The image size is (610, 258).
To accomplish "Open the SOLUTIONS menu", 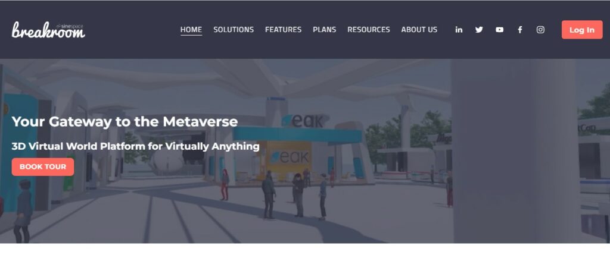I will point(234,30).
